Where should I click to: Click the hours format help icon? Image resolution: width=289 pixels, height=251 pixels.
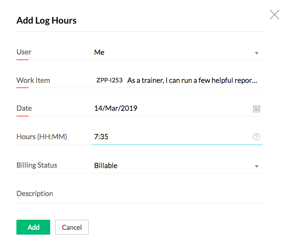[x=256, y=137]
